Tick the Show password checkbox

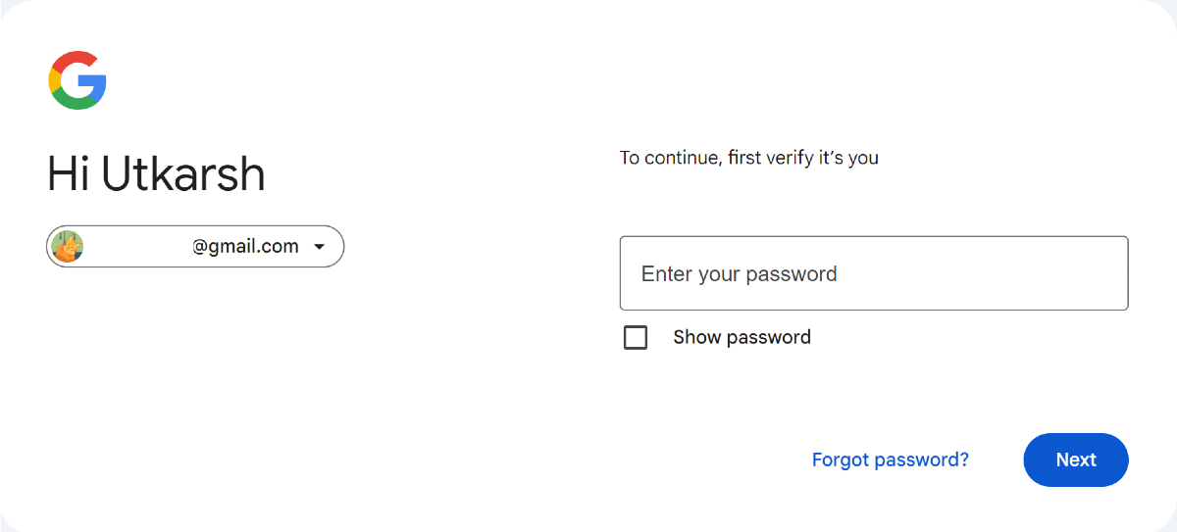click(x=636, y=338)
